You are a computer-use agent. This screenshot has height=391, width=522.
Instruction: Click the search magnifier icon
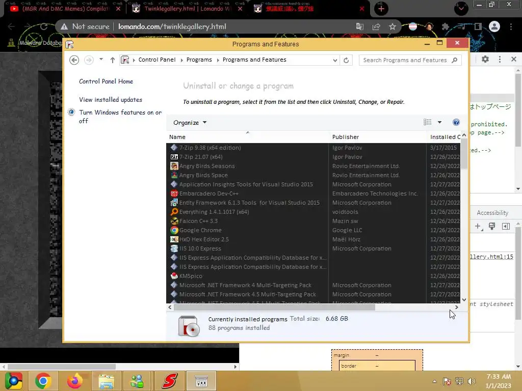click(x=454, y=60)
